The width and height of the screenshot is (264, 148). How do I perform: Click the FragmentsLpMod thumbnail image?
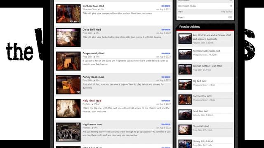coord(68,61)
